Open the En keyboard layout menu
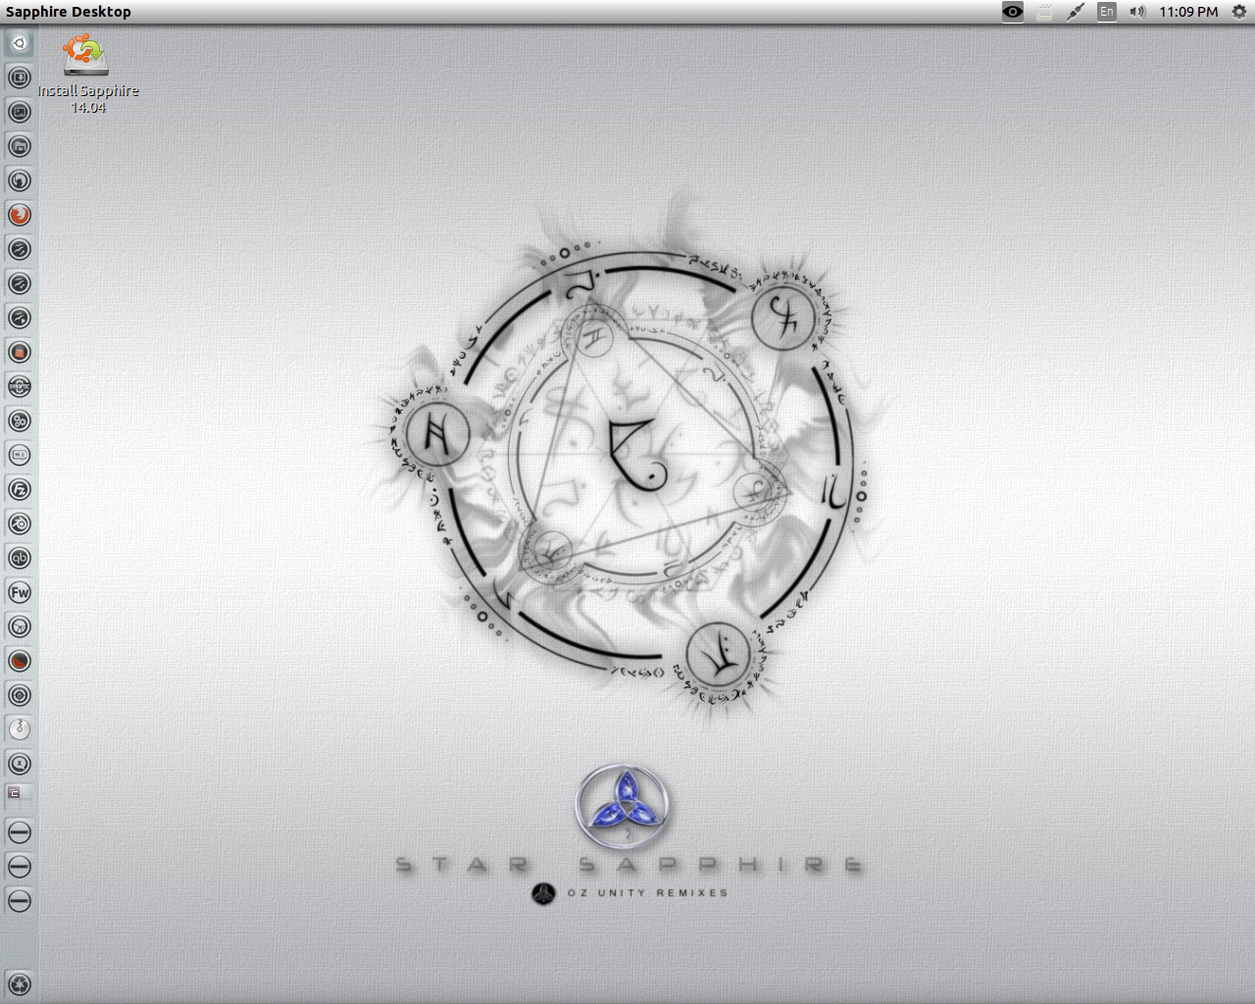Viewport: 1255px width, 1004px height. click(1107, 12)
